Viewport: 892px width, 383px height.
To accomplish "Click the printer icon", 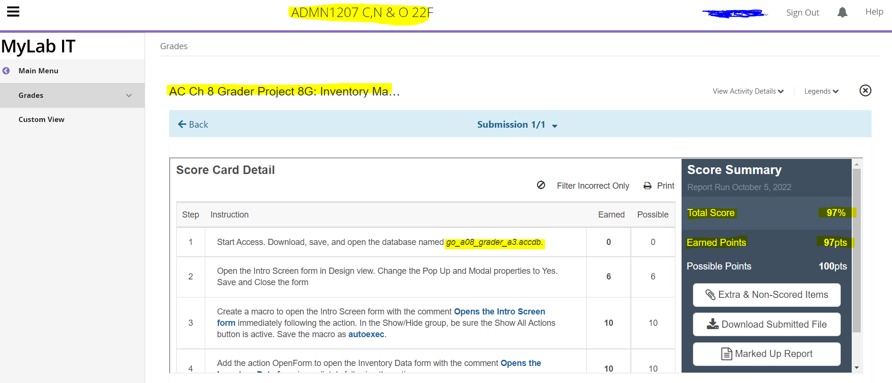I will pos(647,186).
